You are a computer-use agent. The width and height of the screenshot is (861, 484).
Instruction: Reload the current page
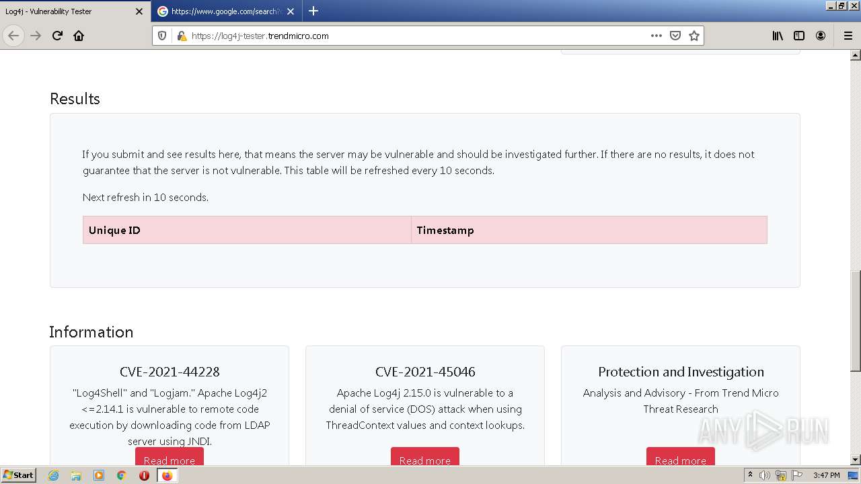(x=57, y=36)
